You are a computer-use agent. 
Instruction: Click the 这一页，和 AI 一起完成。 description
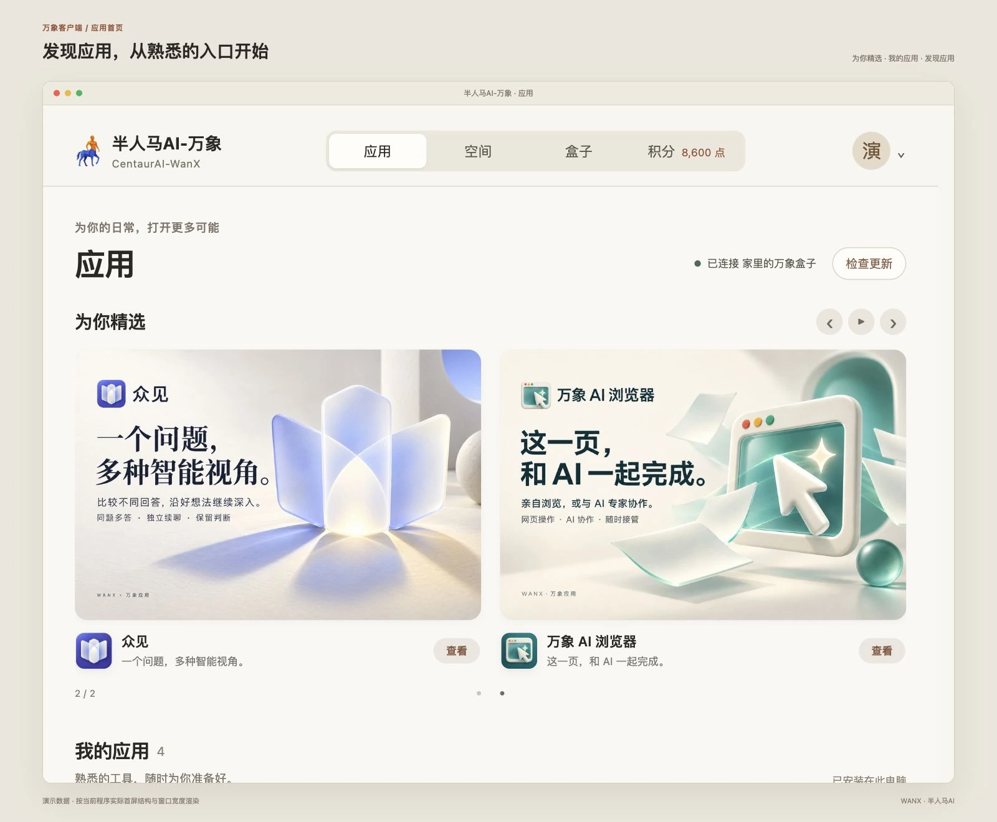[x=606, y=661]
